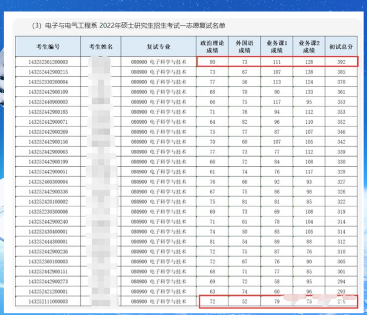Click major cell in row 143252460300004
367x315 pixels.
click(x=158, y=182)
